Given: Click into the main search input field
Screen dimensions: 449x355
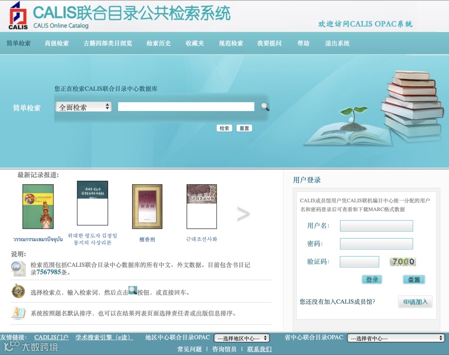Looking at the screenshot, I should [x=186, y=106].
